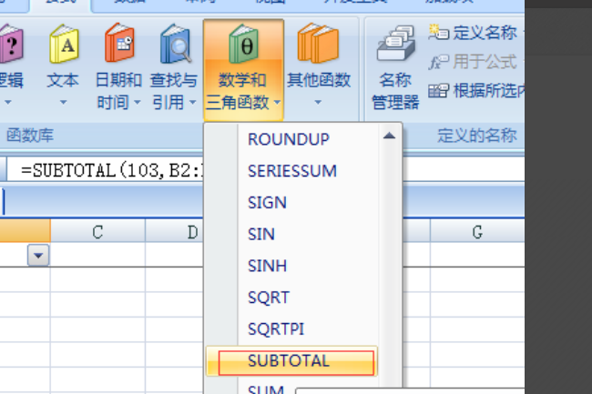Click the Logical (逻辑) functions book icon

(9, 43)
